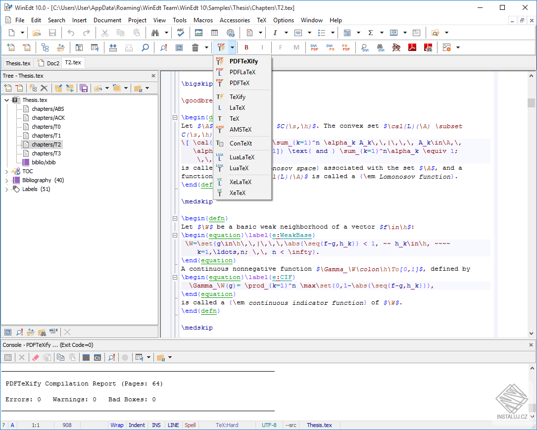Select LuaLaTeX in the compiler list
537x430 pixels.
tap(242, 157)
